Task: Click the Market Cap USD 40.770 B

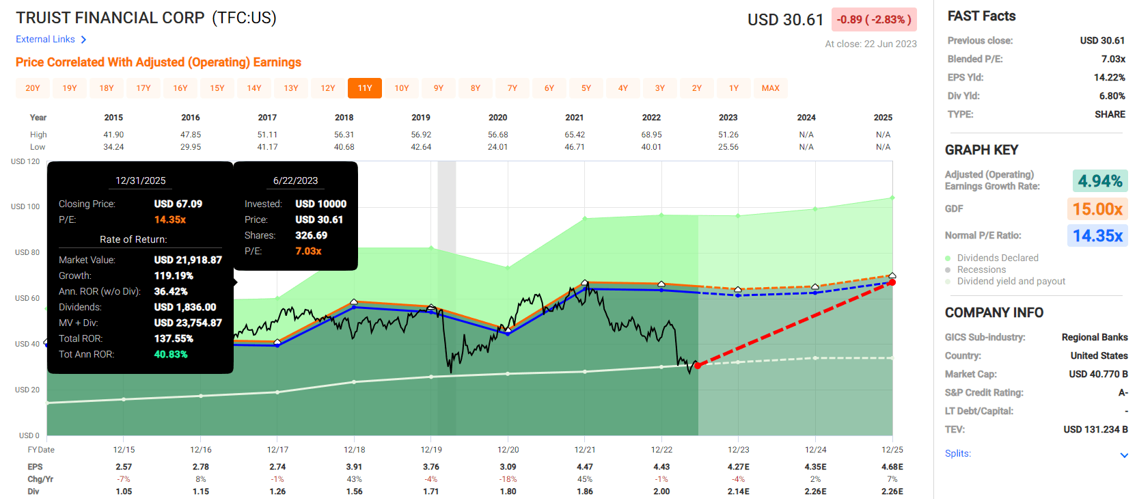Action: tap(1098, 374)
